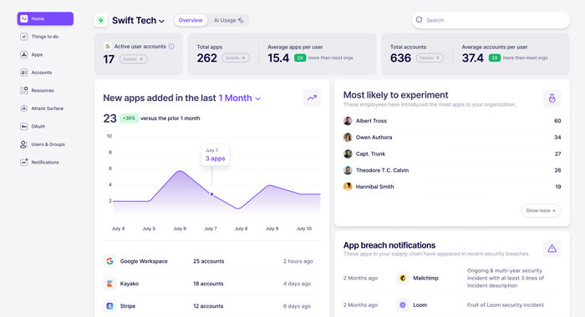Select the Overview tab

click(191, 21)
